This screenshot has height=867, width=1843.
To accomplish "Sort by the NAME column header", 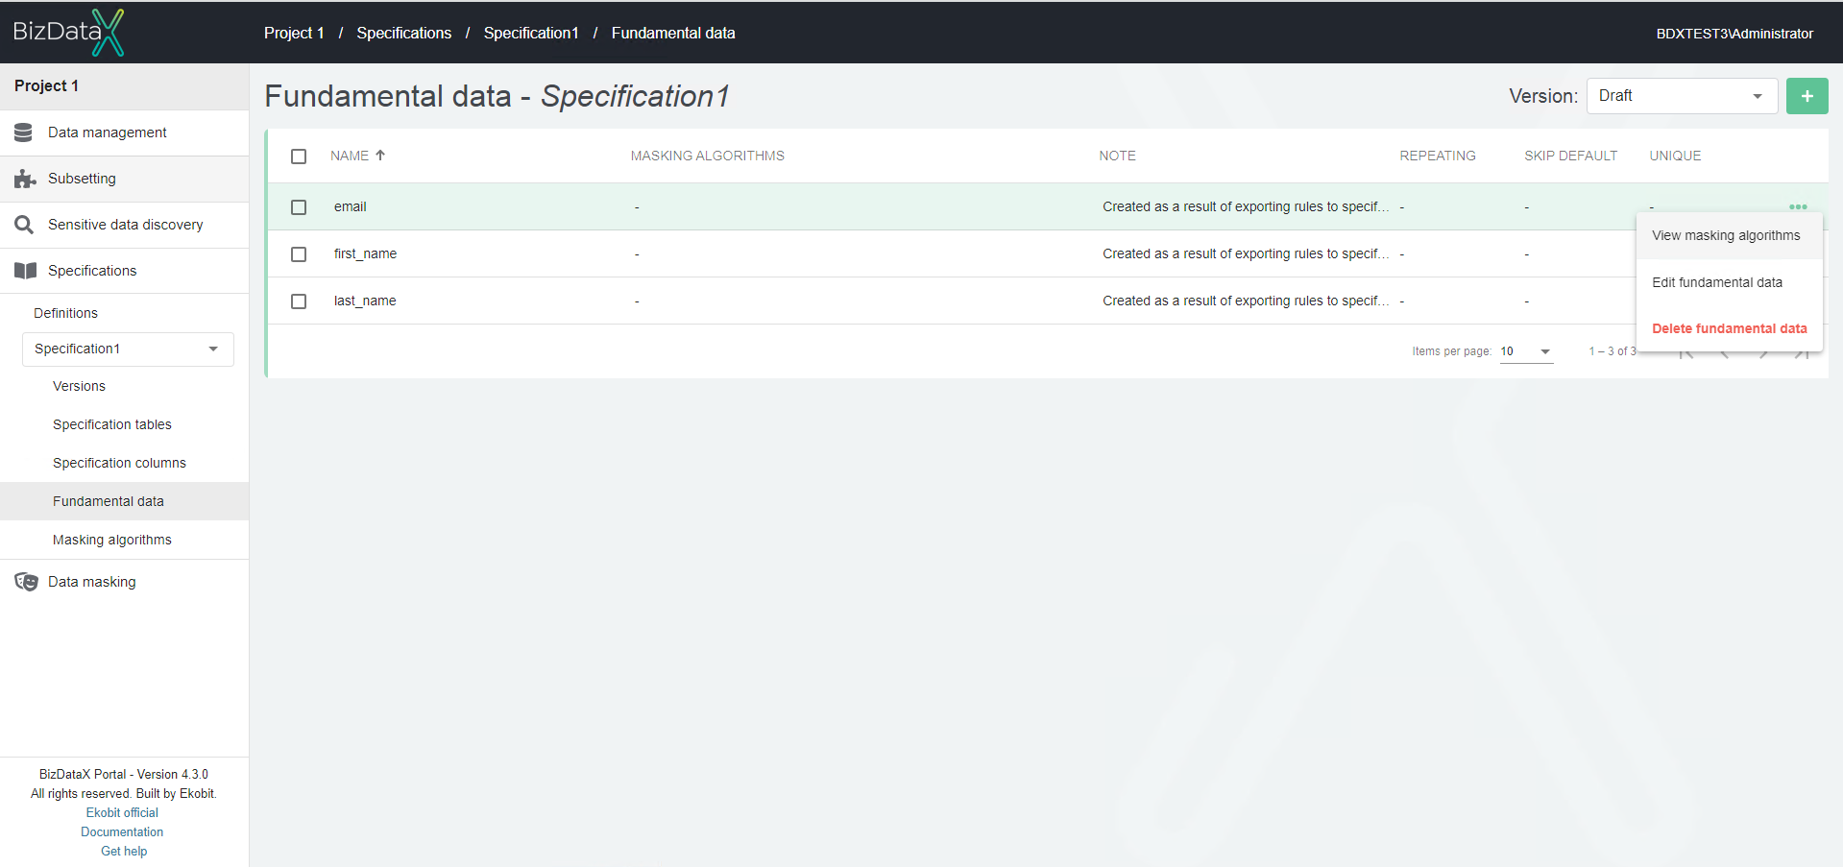I will (350, 156).
